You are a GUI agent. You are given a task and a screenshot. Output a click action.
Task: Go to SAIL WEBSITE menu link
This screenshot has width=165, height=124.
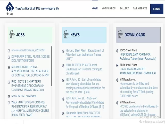click(x=140, y=8)
